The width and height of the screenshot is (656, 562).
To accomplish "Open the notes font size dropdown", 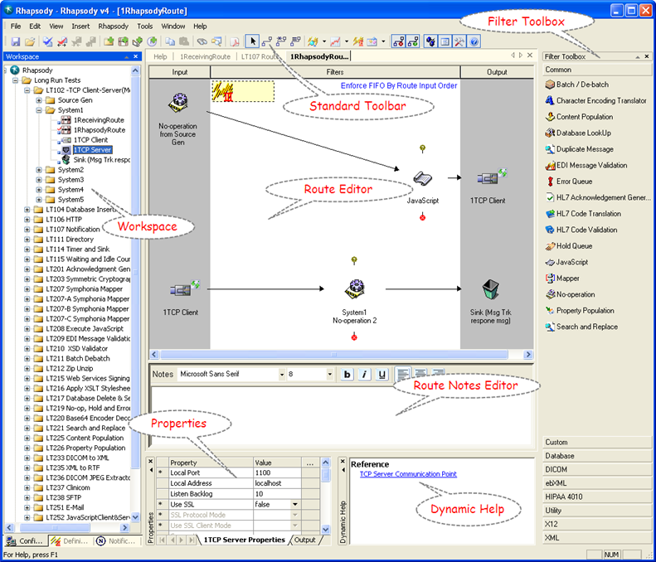I will click(330, 375).
